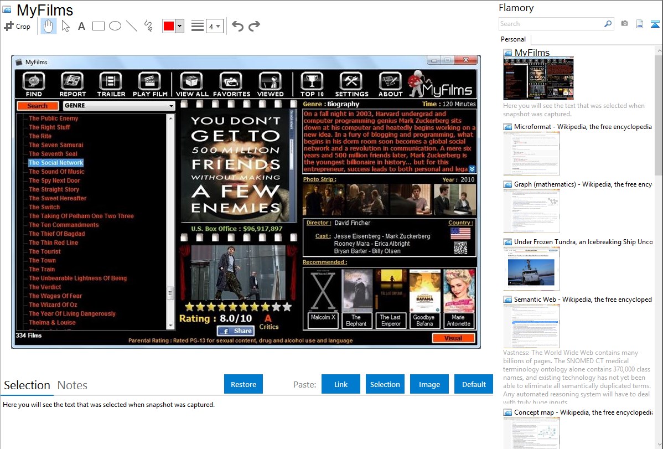The height and width of the screenshot is (449, 663).
Task: Select the Crop tool
Action: (17, 26)
